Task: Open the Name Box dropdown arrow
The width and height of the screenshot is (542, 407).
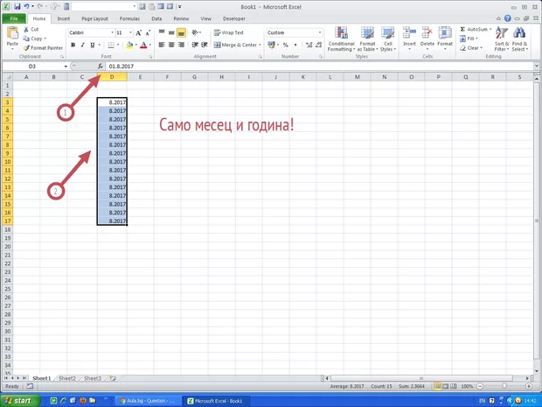Action: (x=66, y=67)
